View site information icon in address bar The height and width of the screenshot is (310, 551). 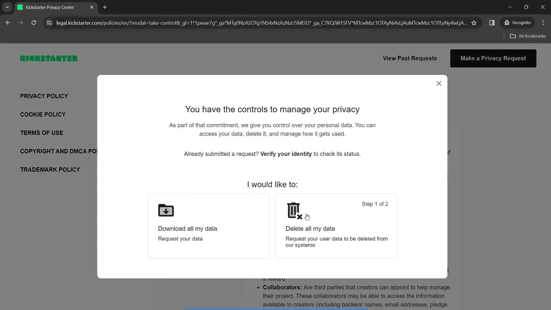point(49,23)
